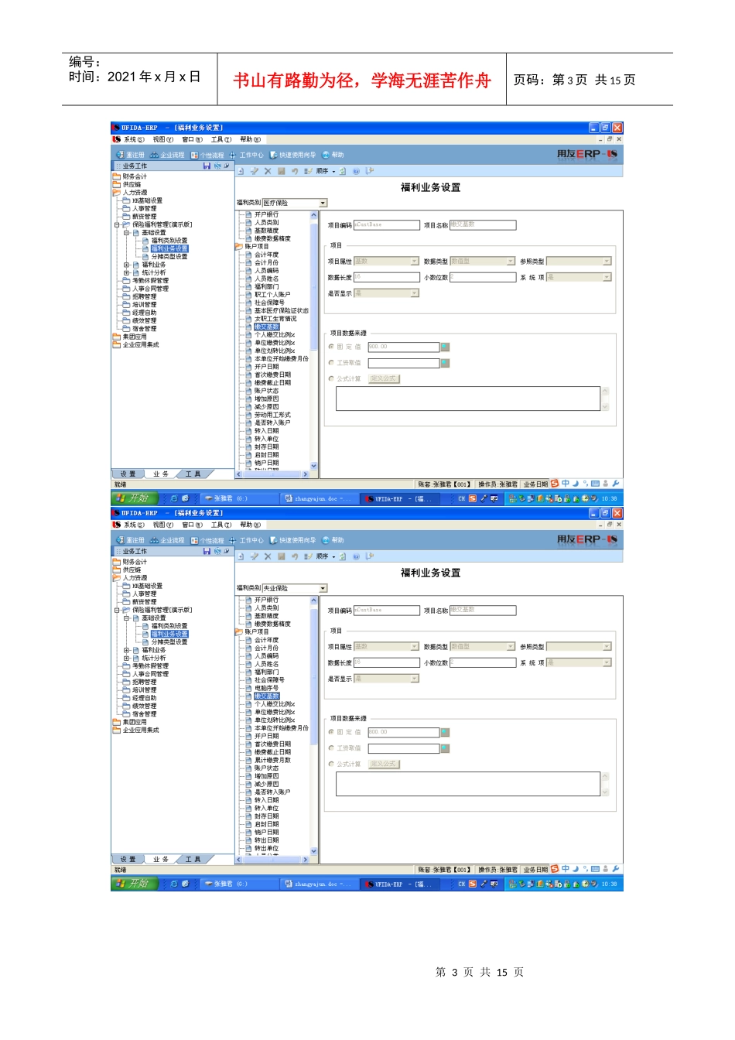The image size is (735, 1040).
Task: Click delete X icon in 失业保险 window toolbar
Action: (x=268, y=556)
